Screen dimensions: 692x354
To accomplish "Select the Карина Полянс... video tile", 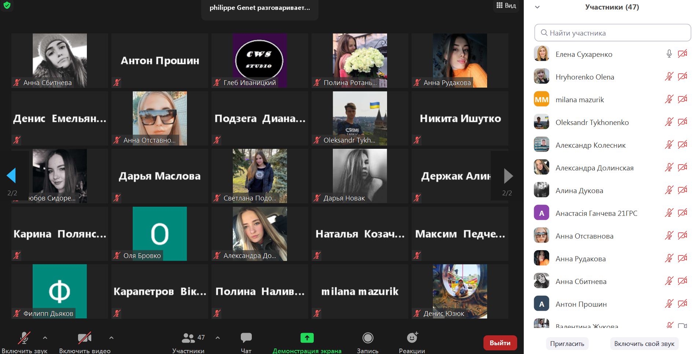I will [60, 234].
